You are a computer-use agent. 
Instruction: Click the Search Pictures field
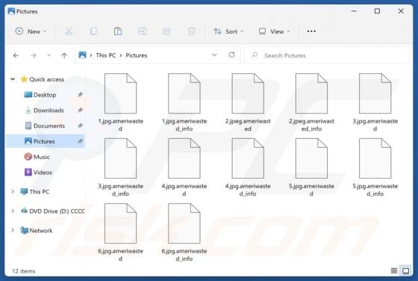tap(327, 55)
